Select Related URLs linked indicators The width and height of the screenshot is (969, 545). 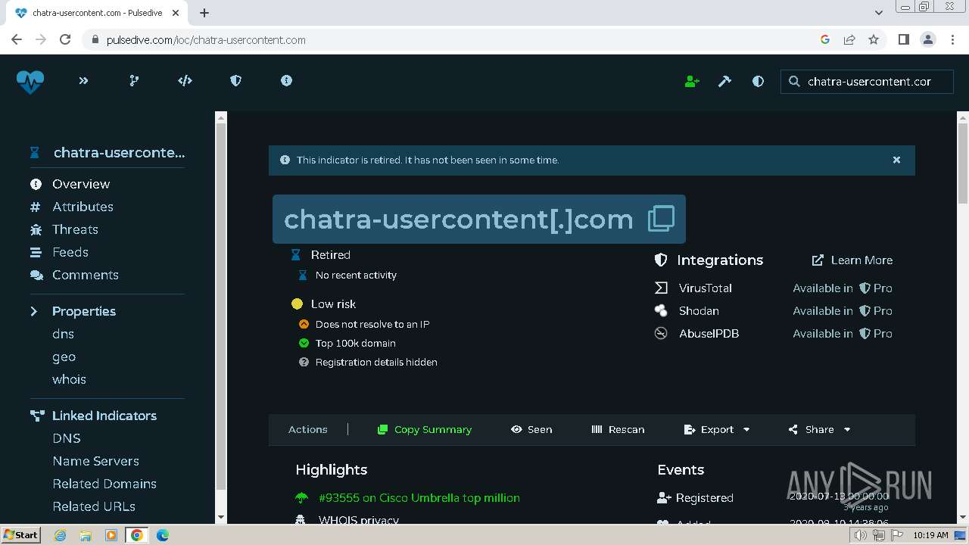(94, 506)
